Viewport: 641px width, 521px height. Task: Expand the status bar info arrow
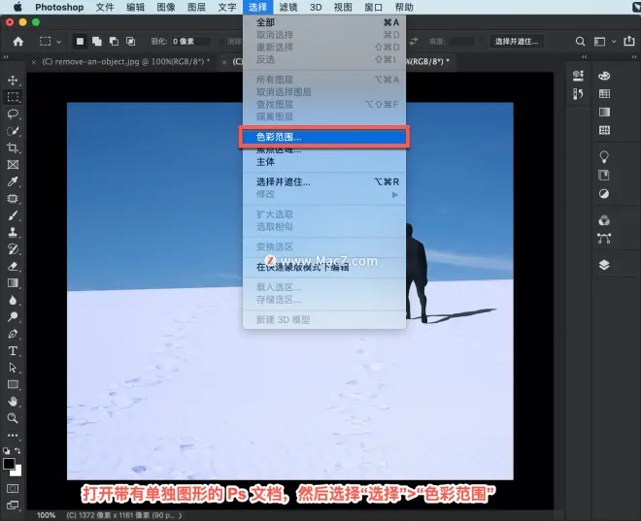181,516
